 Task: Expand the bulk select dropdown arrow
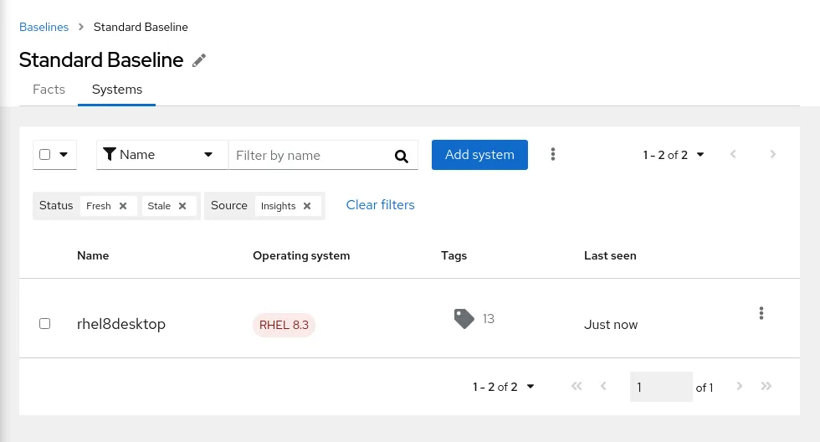coord(64,155)
